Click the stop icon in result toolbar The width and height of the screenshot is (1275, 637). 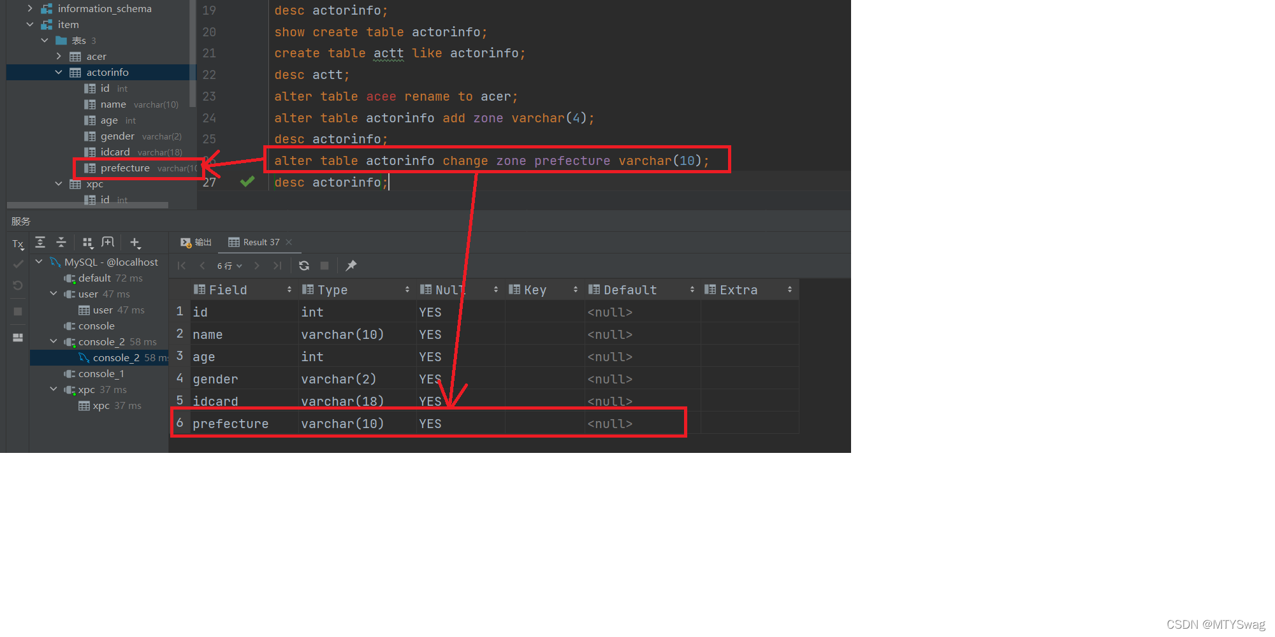tap(324, 266)
